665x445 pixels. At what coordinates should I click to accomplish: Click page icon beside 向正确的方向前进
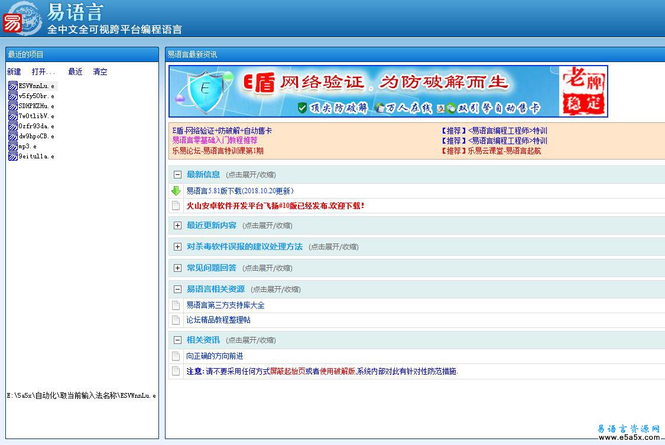click(176, 356)
